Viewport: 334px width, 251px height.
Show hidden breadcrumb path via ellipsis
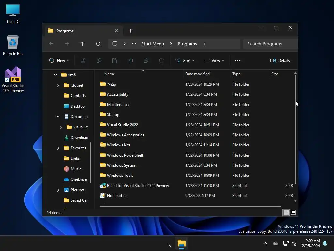point(134,43)
